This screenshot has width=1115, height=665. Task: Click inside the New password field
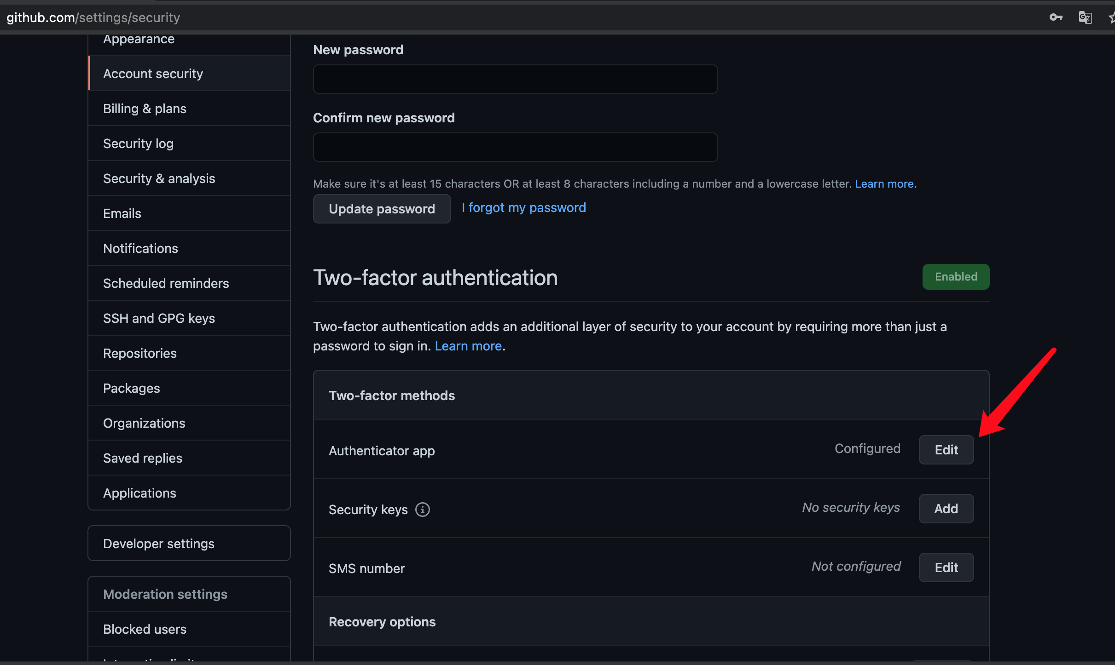coord(515,79)
